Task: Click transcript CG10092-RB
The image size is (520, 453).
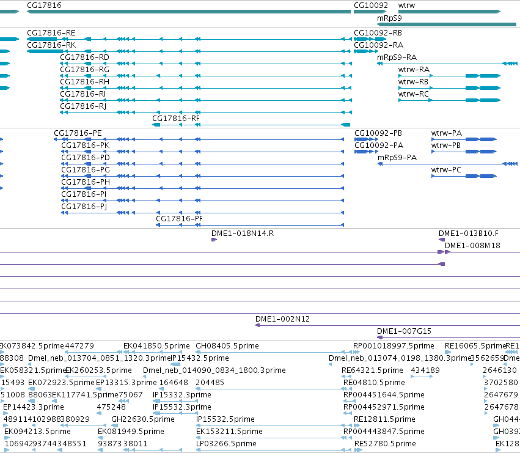Action: click(378, 33)
